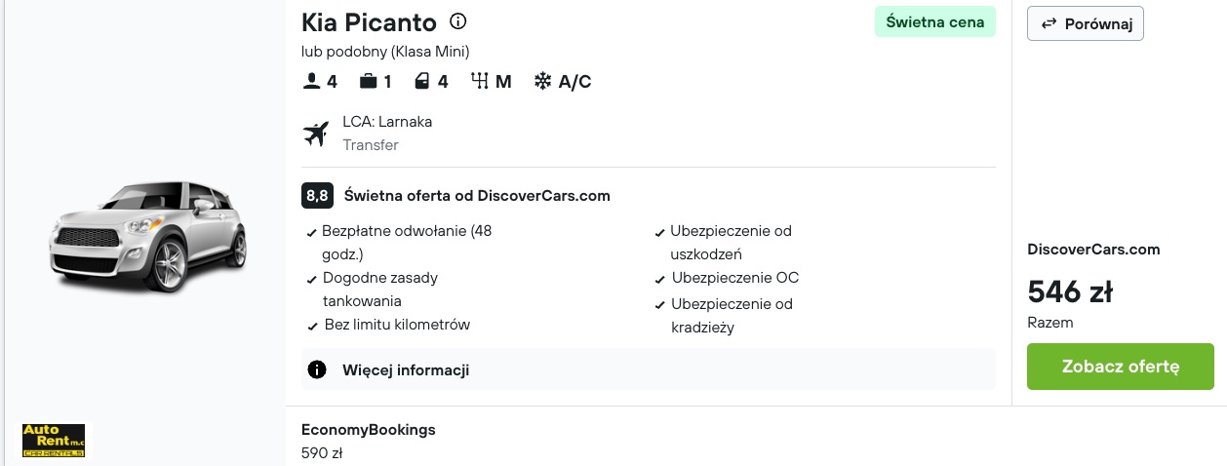This screenshot has width=1227, height=466.
Task: Click the air conditioning snowflake icon
Action: pos(542,82)
